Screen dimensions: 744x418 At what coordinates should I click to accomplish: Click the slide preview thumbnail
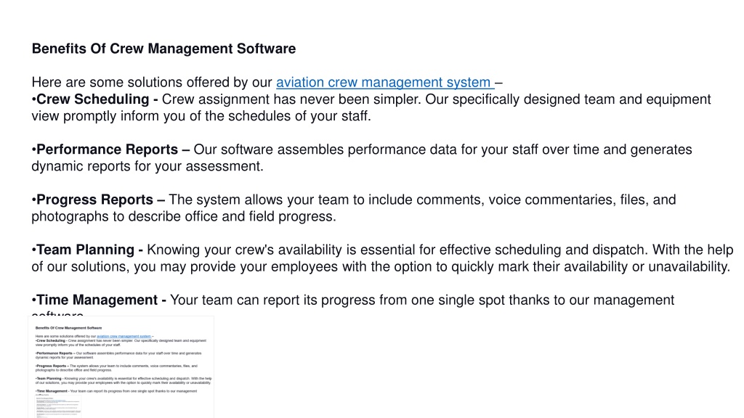click(121, 367)
